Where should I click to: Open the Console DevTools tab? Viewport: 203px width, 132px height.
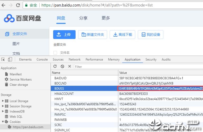pos(42,60)
